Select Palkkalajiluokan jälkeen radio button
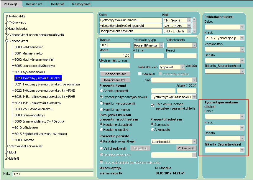This screenshot has height=180, width=253. coord(101,141)
